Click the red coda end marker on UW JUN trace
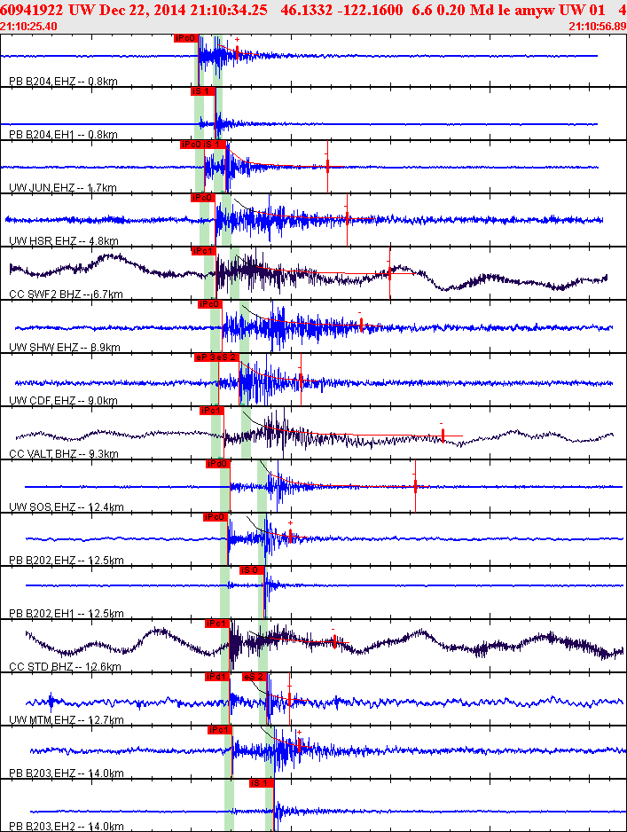Image resolution: width=627 pixels, height=832 pixels. tap(328, 167)
